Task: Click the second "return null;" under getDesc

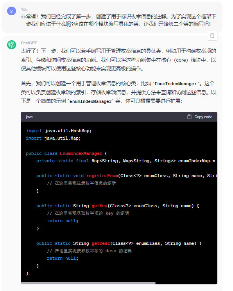Action: coord(63,258)
